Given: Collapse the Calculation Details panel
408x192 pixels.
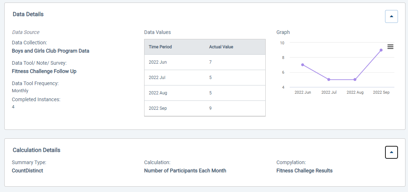Looking at the screenshot, I should tap(391, 152).
